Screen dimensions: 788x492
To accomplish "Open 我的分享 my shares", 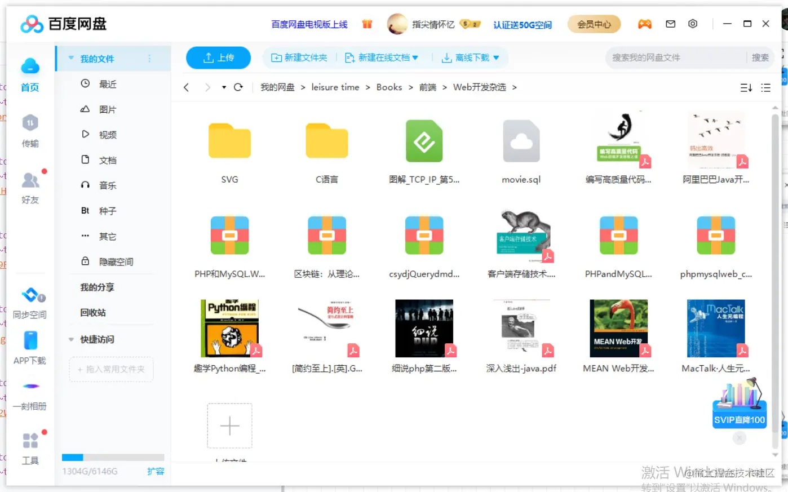I will coord(97,287).
